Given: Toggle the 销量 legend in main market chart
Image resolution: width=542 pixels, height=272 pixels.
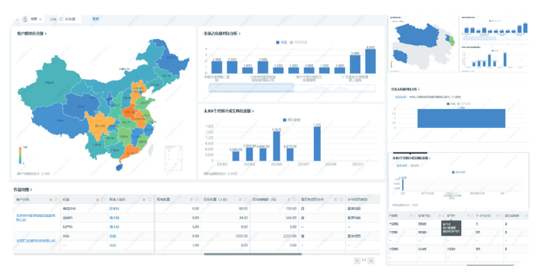Looking at the screenshot, I should click(x=281, y=42).
